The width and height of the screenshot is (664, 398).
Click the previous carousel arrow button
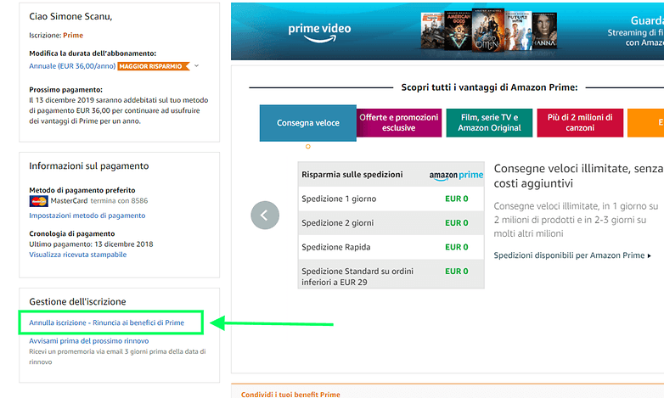tap(265, 215)
